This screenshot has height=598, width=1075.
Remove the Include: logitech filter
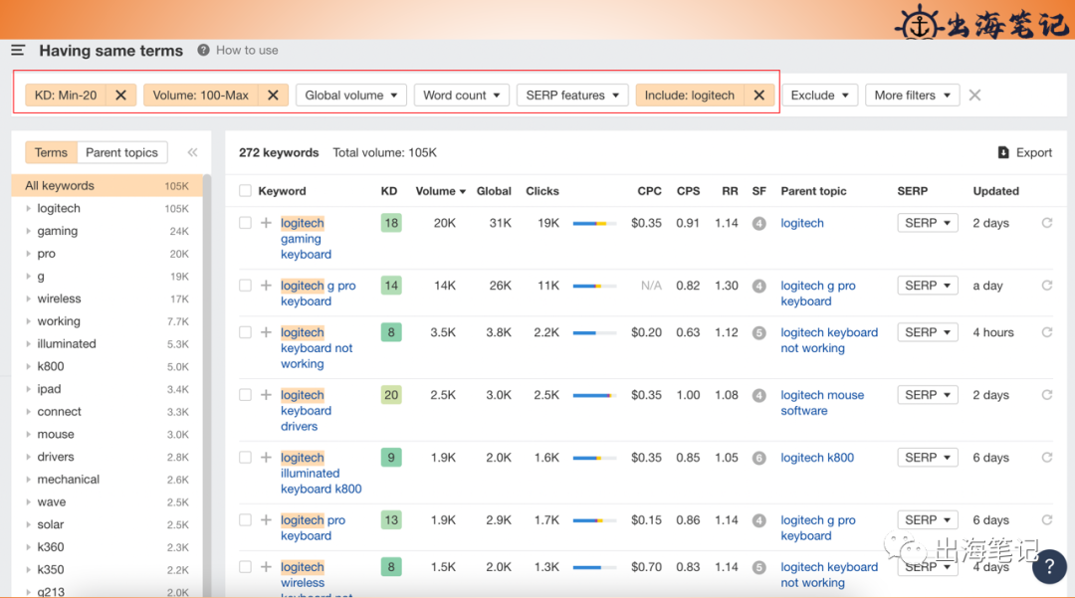(758, 96)
